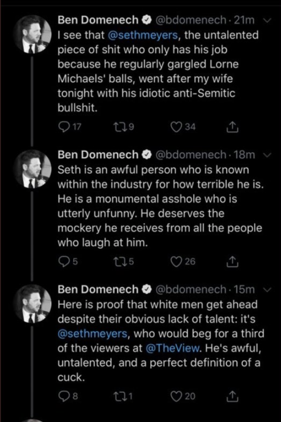Reply to the 18m tweet
Viewport: 281px width, 422px height.
[x=63, y=261]
